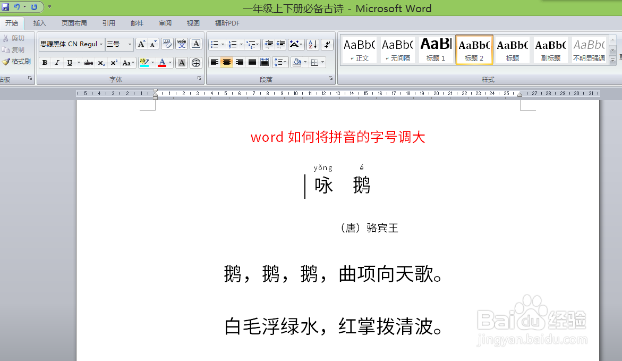
Task: Click the Undo arrow icon
Action: pyautogui.click(x=16, y=7)
